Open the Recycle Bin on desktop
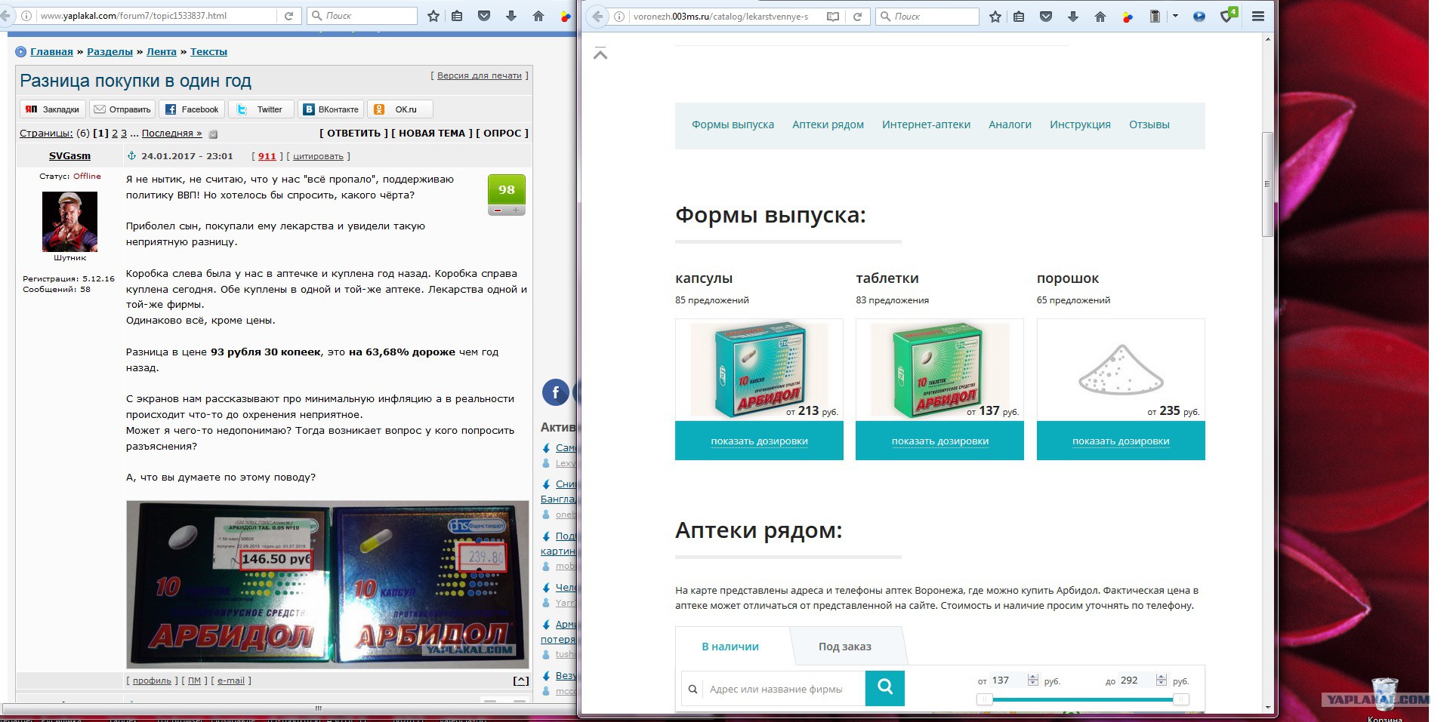The image size is (1450, 722). tap(1384, 694)
